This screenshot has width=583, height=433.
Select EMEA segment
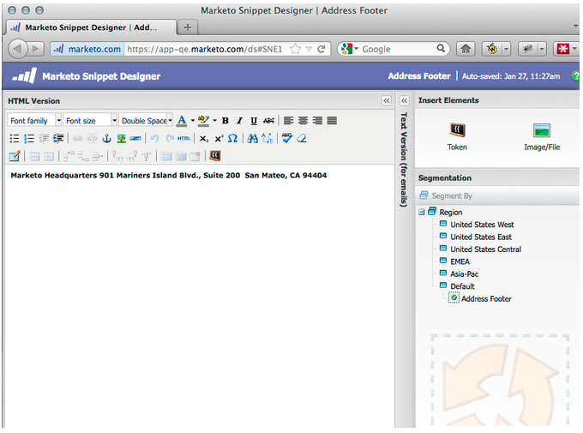point(460,262)
